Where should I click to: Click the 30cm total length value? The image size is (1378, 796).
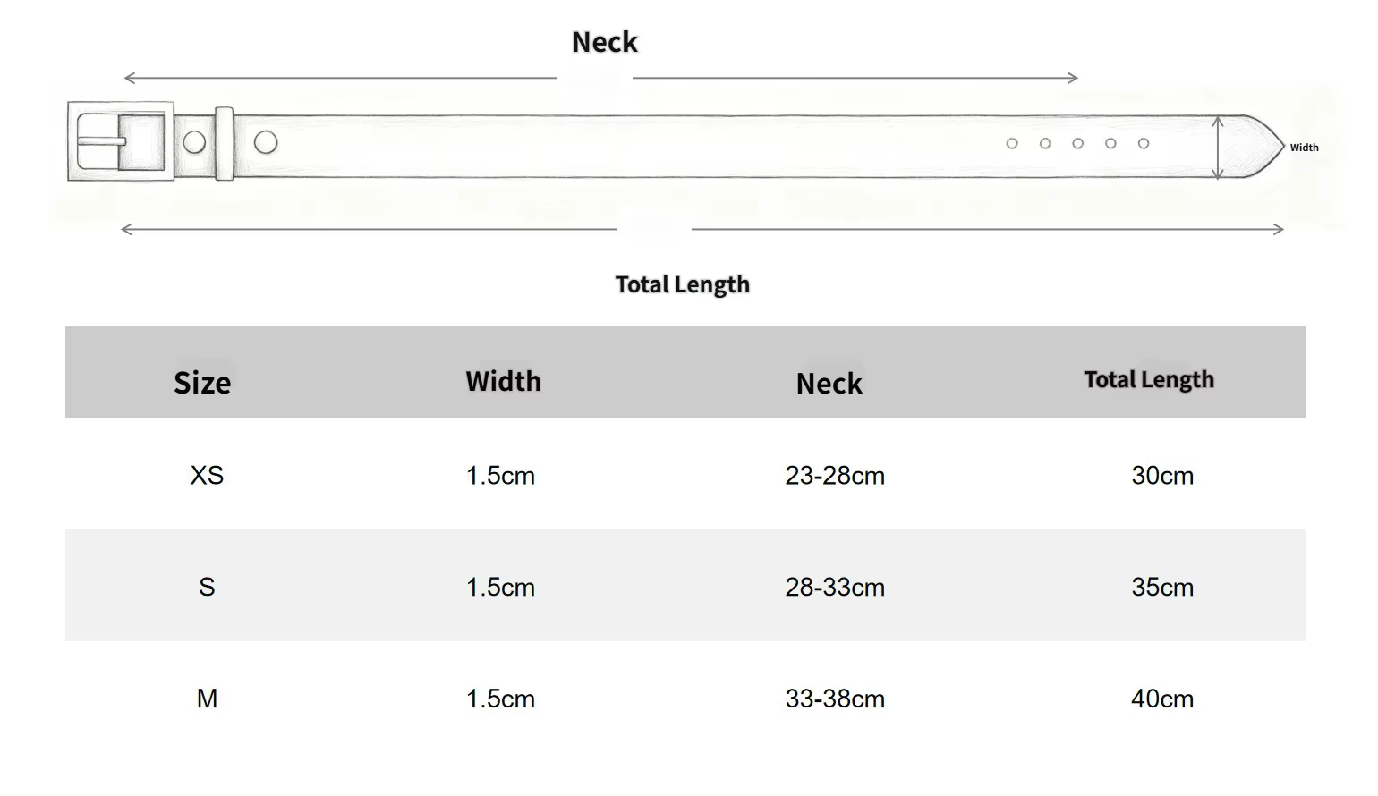(x=1162, y=475)
